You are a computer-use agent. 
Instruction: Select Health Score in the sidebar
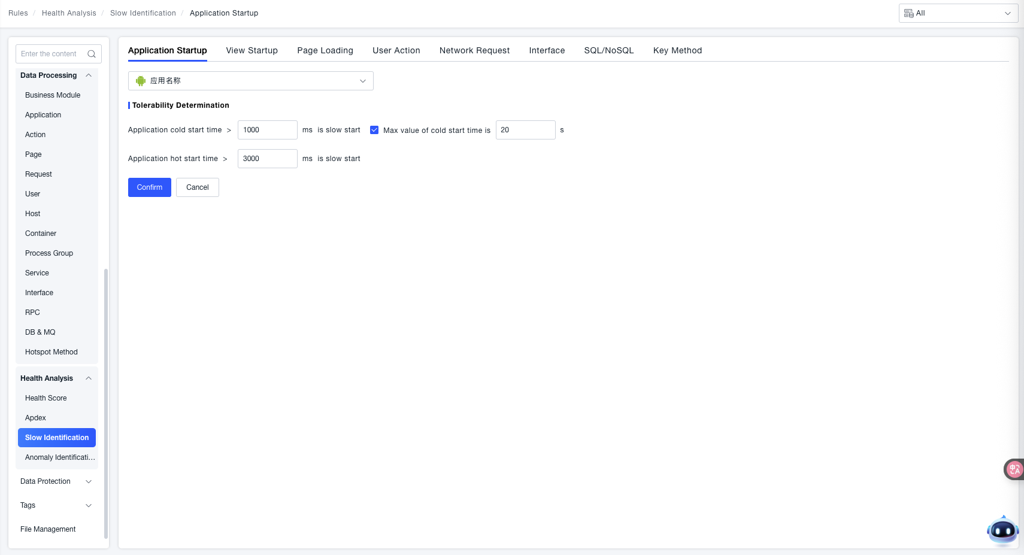46,398
